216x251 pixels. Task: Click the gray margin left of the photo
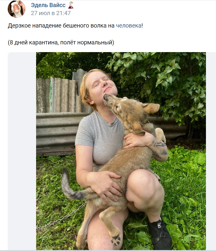point(22,151)
